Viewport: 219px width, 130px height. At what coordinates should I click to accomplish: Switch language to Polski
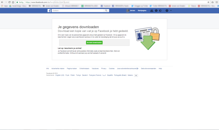click(72, 75)
